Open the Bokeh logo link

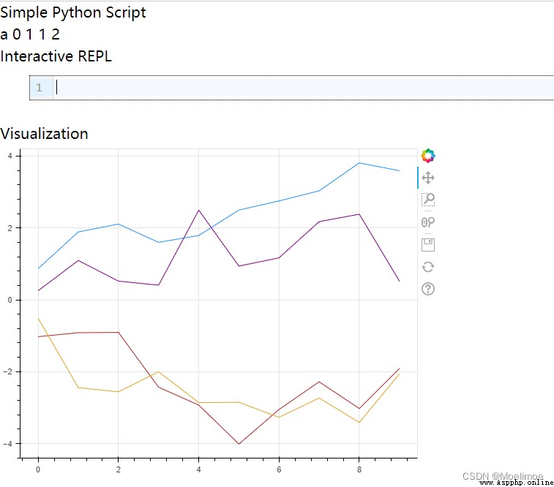click(x=428, y=156)
